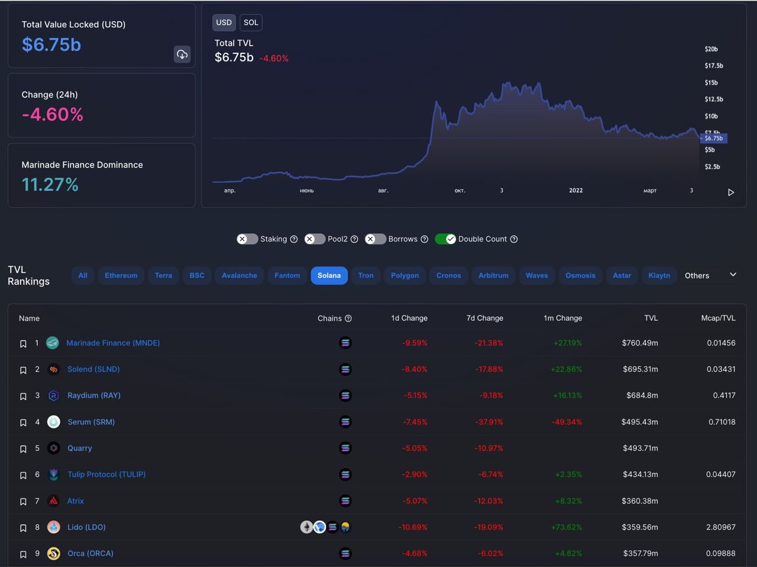757x567 pixels.
Task: Open Tulip Protocol (TULIP) link
Action: click(106, 475)
